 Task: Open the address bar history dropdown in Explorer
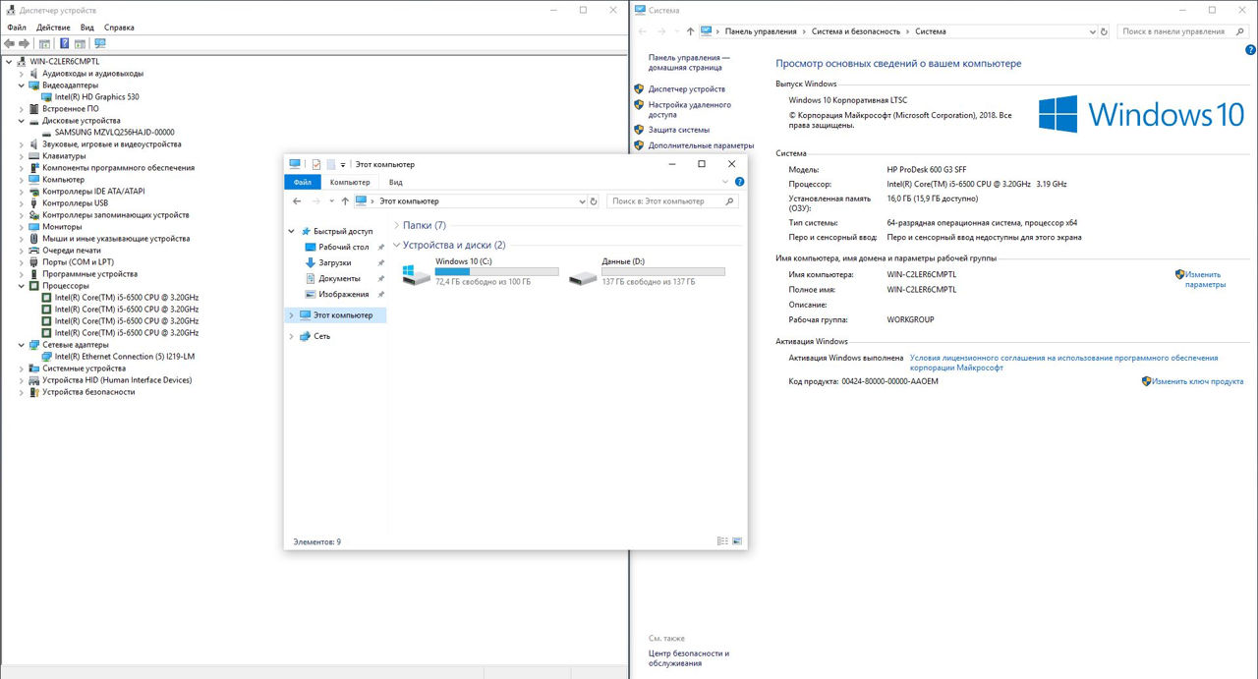pos(581,201)
